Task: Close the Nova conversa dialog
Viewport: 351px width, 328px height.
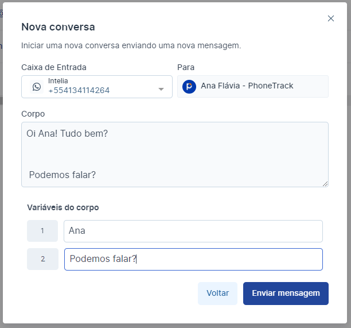Action: click(x=331, y=18)
